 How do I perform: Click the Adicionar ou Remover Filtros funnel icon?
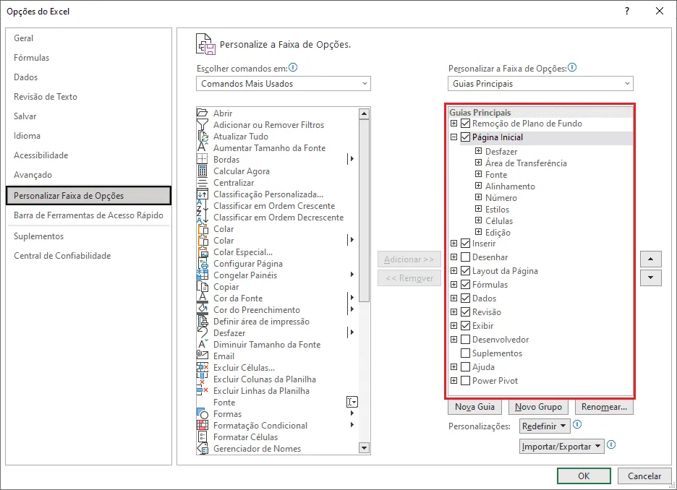pyautogui.click(x=202, y=124)
